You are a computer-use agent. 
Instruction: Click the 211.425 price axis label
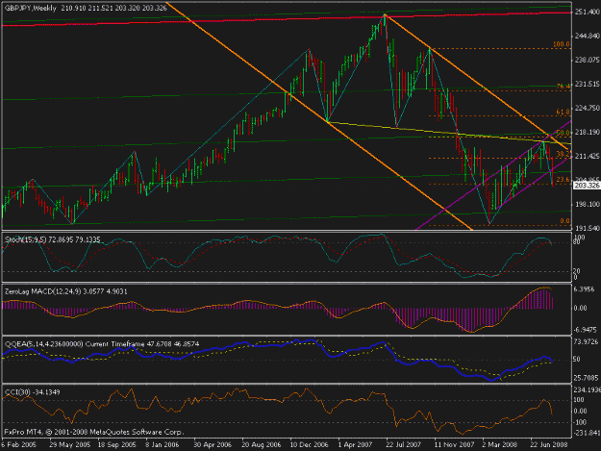point(588,156)
